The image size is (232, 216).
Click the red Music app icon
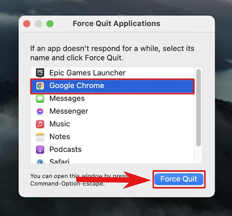(40, 124)
